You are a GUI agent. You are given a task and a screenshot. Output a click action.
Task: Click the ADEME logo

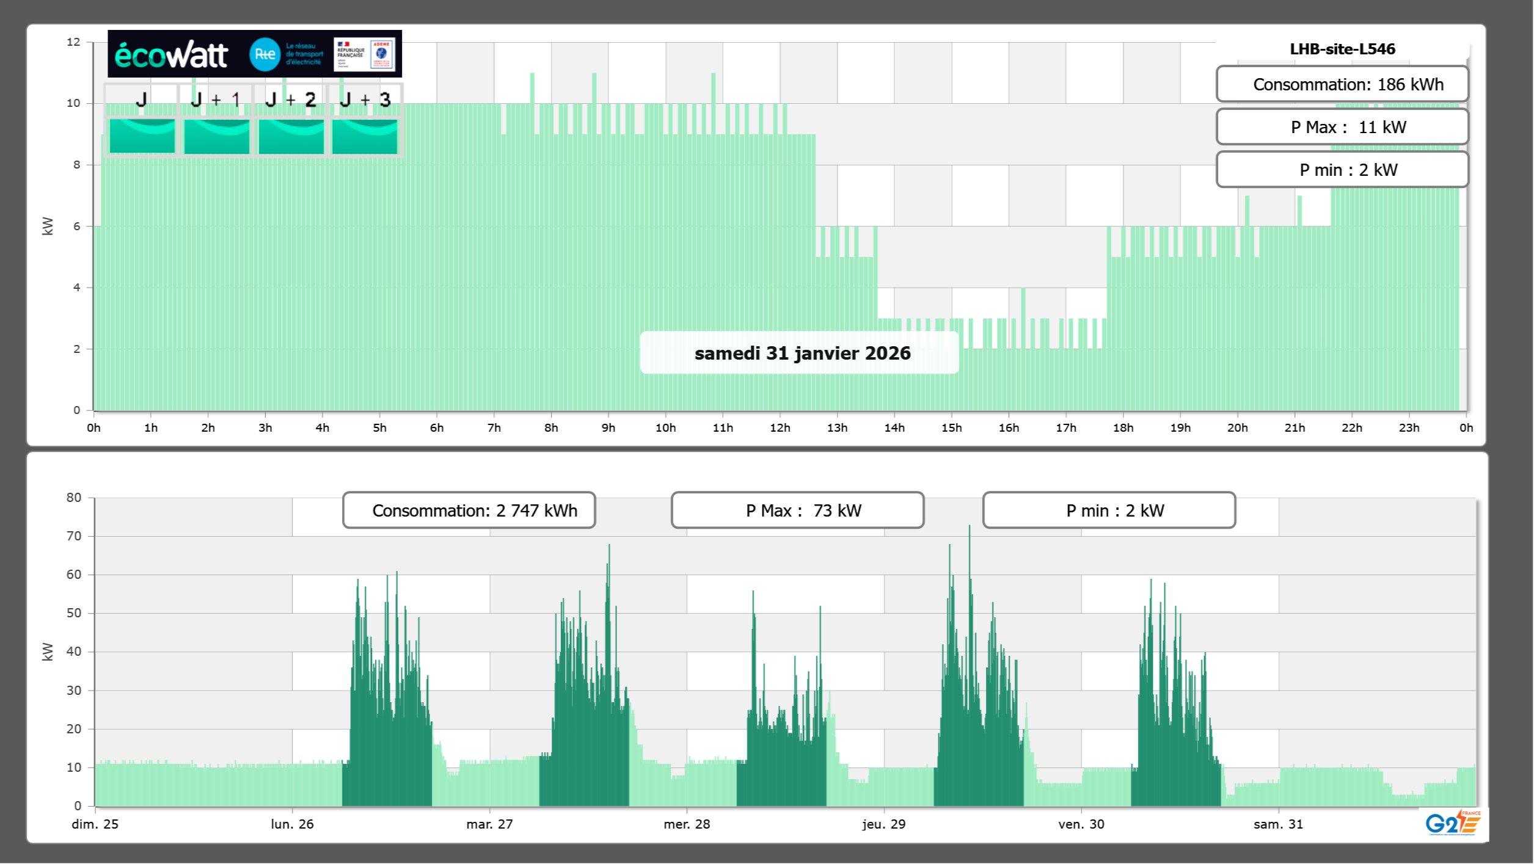[382, 54]
